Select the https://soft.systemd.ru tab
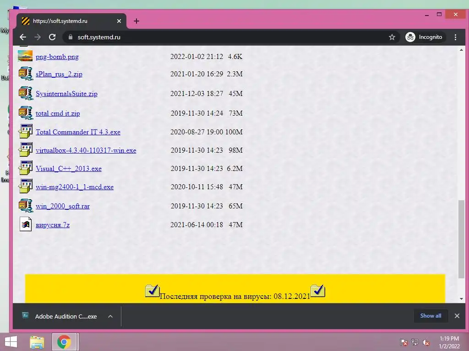Viewport: 469px width, 351px height. [x=71, y=21]
